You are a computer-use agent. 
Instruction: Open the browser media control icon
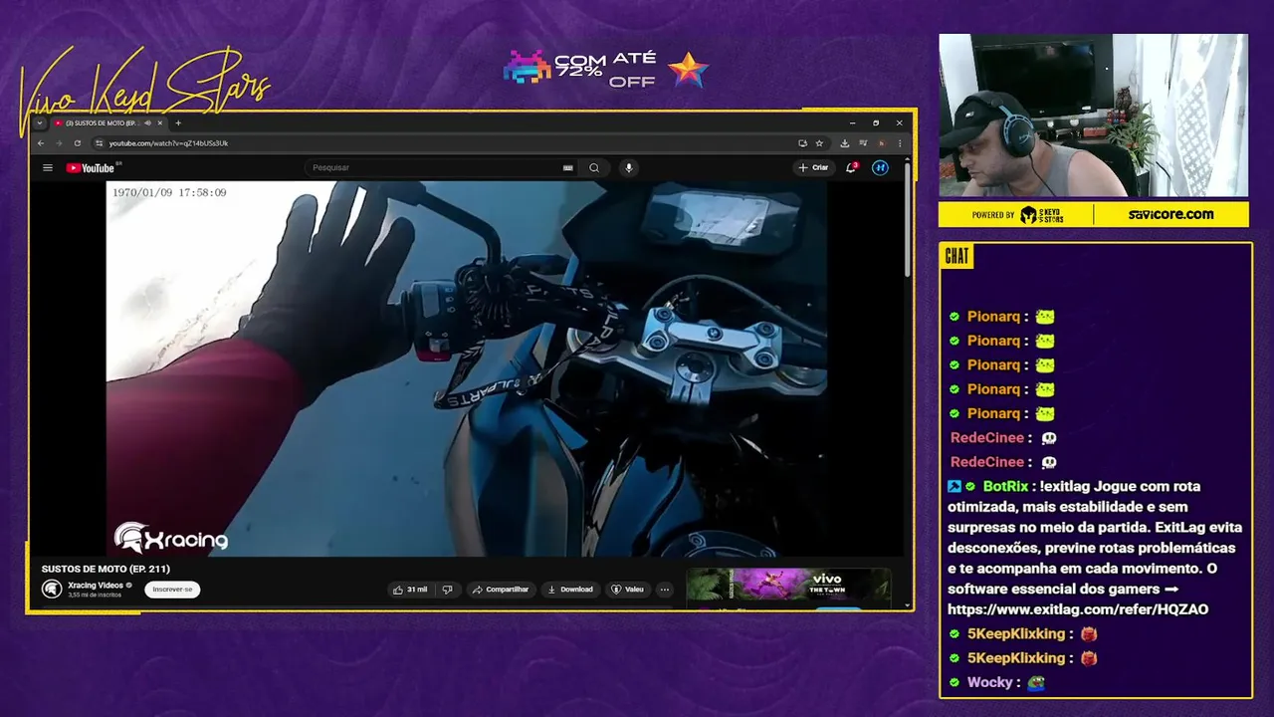click(863, 143)
